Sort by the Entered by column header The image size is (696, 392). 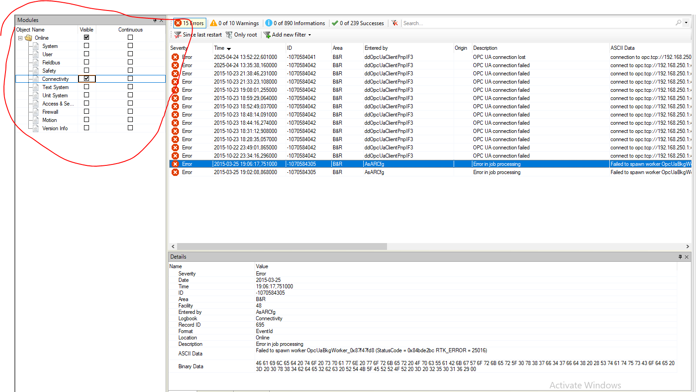pos(408,48)
